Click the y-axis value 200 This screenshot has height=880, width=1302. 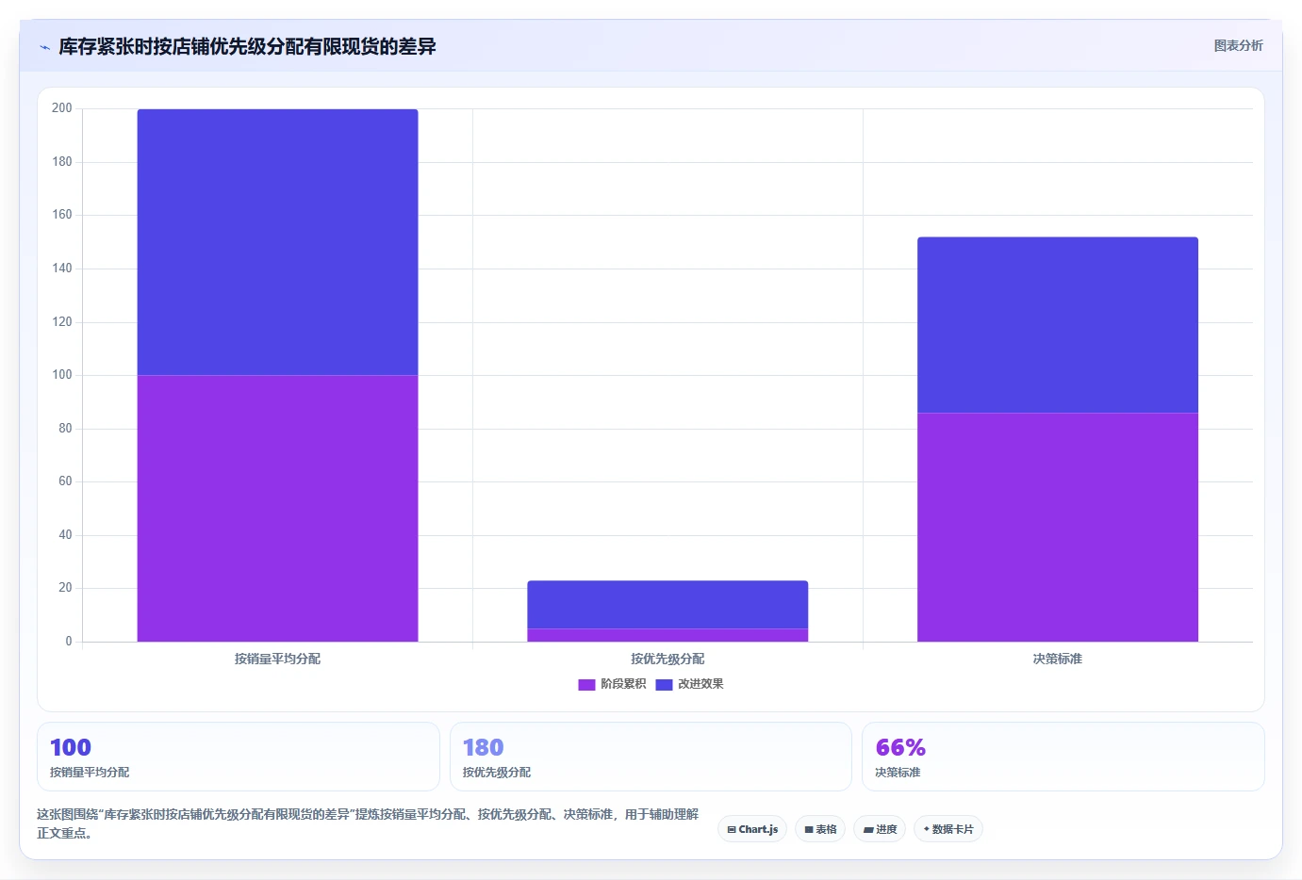62,108
